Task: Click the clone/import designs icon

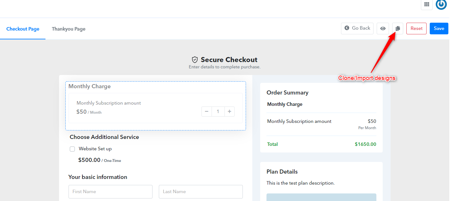Action: (398, 28)
